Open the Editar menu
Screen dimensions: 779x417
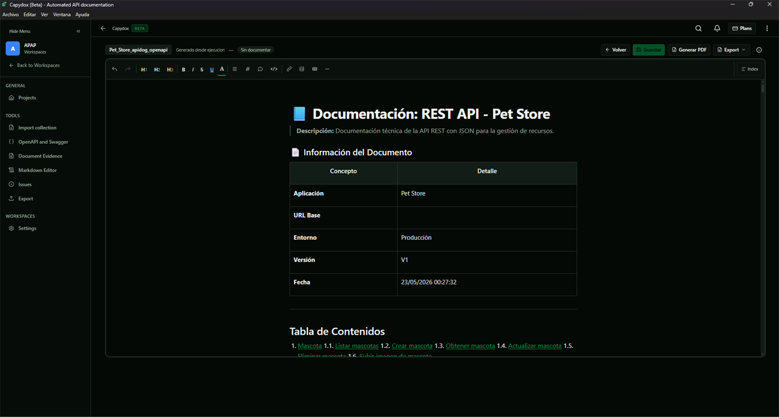click(30, 14)
